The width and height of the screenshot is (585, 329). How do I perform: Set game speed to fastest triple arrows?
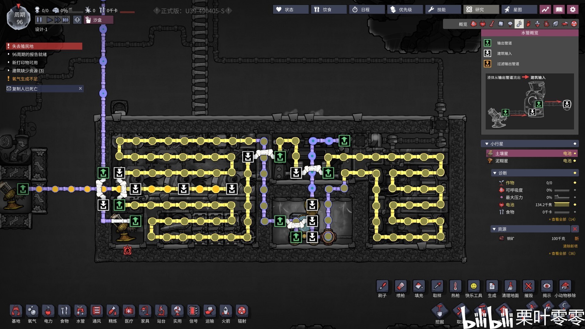[66, 20]
